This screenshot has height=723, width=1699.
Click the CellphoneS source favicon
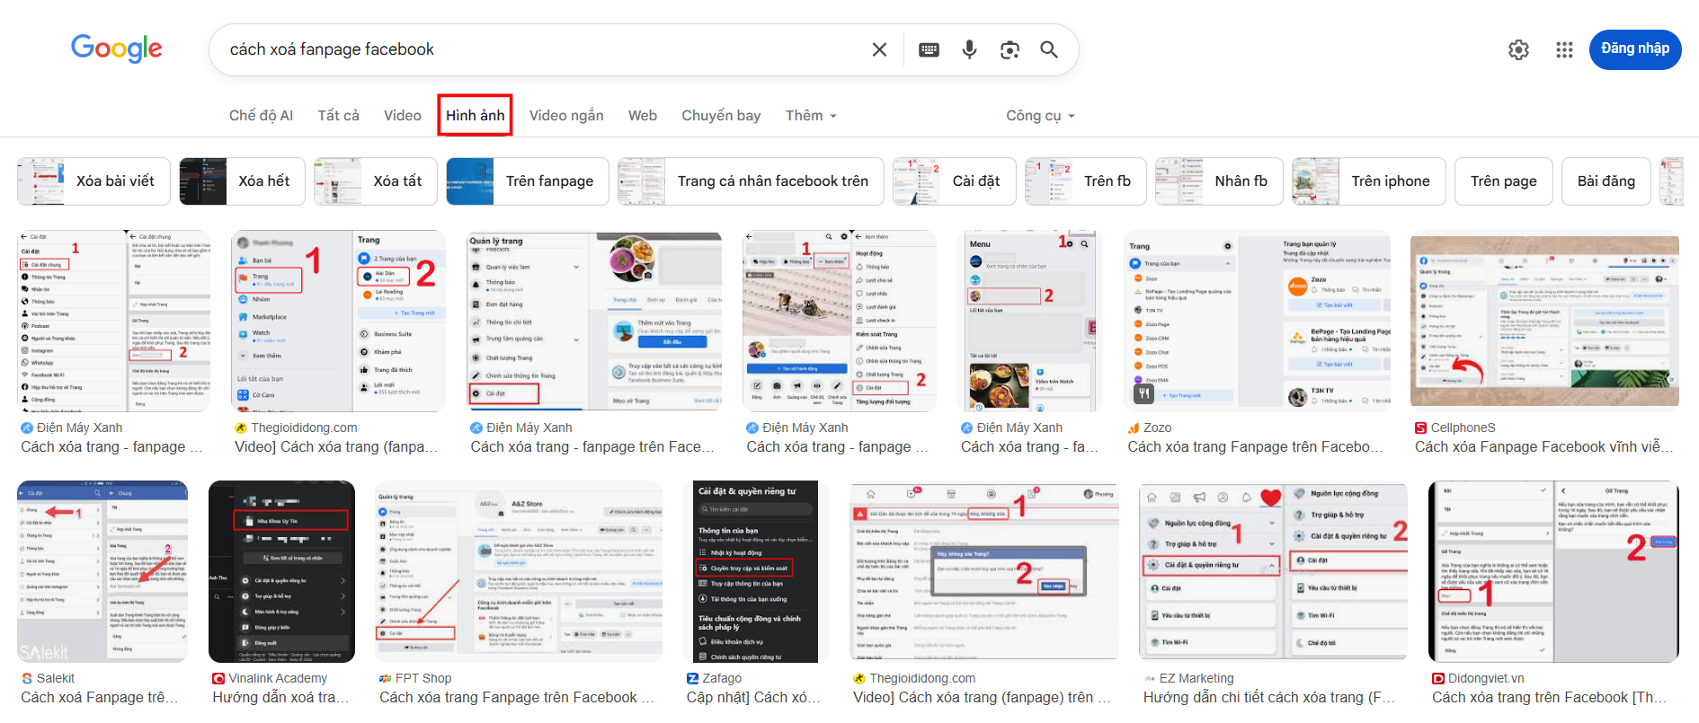1420,428
